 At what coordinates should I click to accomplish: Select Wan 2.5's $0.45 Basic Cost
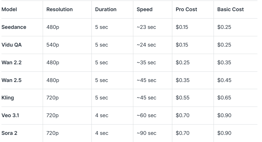(224, 80)
